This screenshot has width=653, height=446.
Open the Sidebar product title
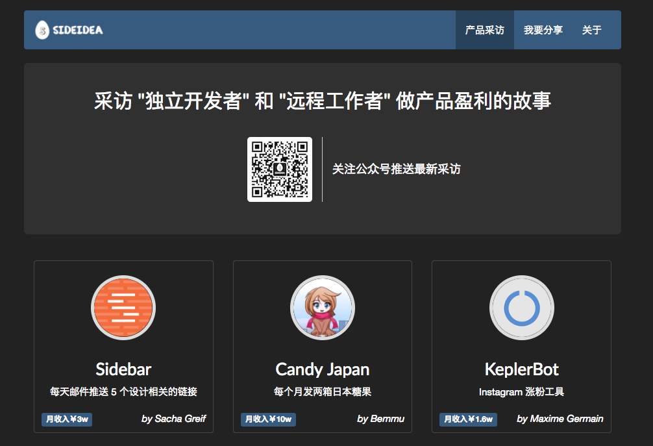click(123, 369)
